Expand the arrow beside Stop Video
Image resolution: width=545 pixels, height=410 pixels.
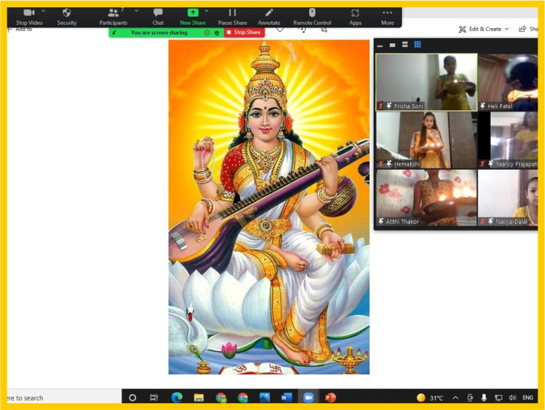(x=43, y=11)
